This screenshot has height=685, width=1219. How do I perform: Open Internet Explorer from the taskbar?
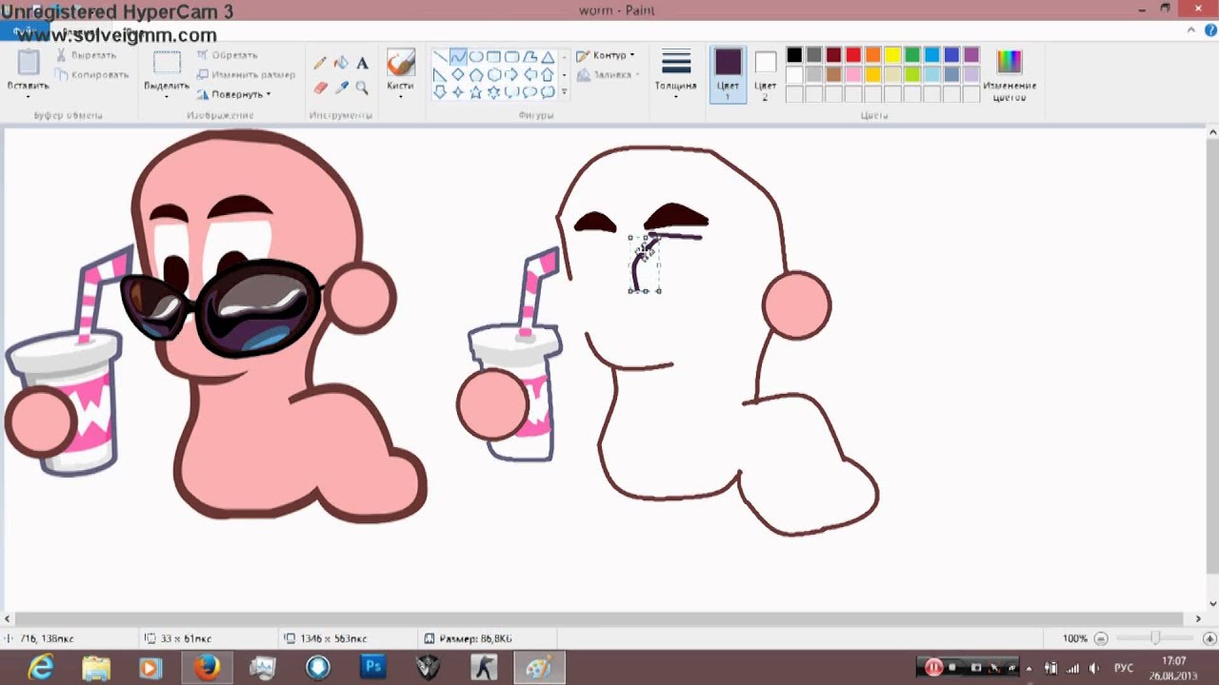[41, 667]
